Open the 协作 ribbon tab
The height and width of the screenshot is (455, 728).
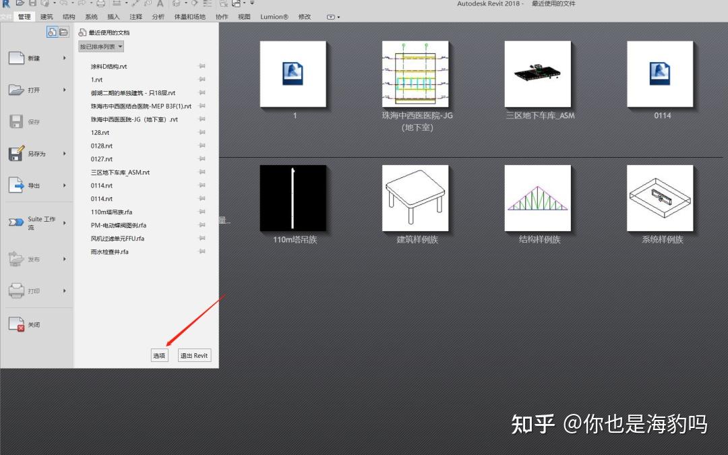222,17
